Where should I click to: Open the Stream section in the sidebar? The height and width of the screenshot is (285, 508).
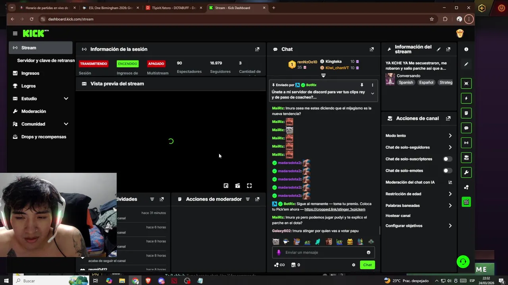[x=40, y=47]
